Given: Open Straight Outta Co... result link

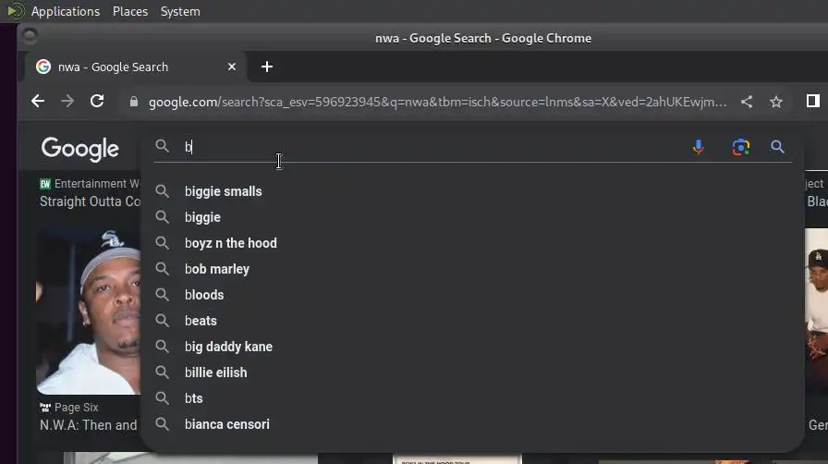Looking at the screenshot, I should pos(91,201).
